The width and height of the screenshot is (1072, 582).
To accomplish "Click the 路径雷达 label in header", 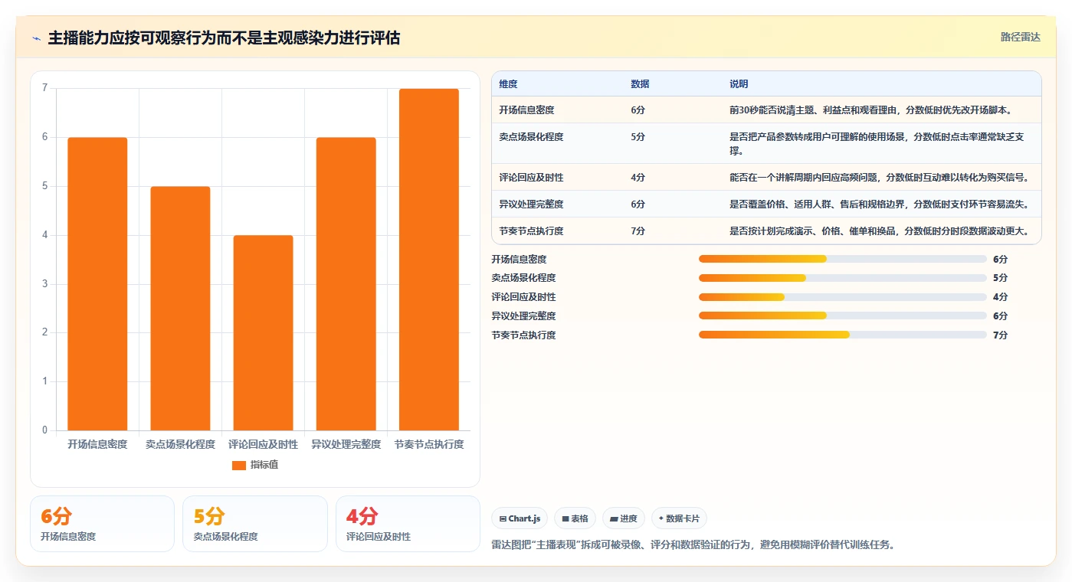I will click(1020, 37).
